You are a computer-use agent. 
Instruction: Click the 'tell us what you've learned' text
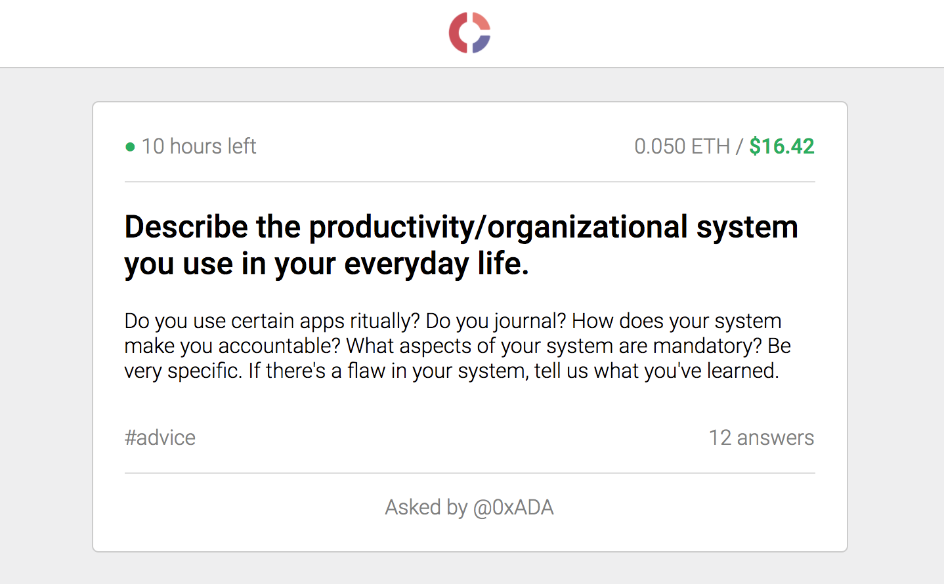pos(656,371)
